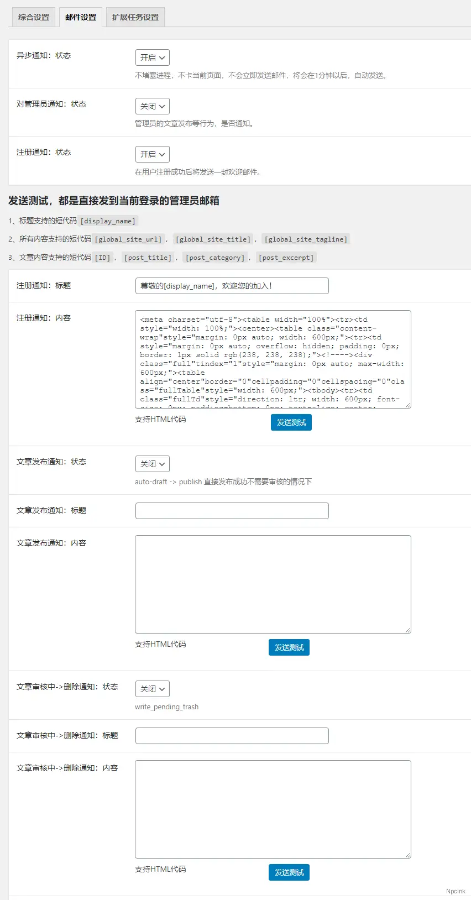This screenshot has height=900, width=471.
Task: Open the 注册通知 status dropdown
Action: point(153,154)
